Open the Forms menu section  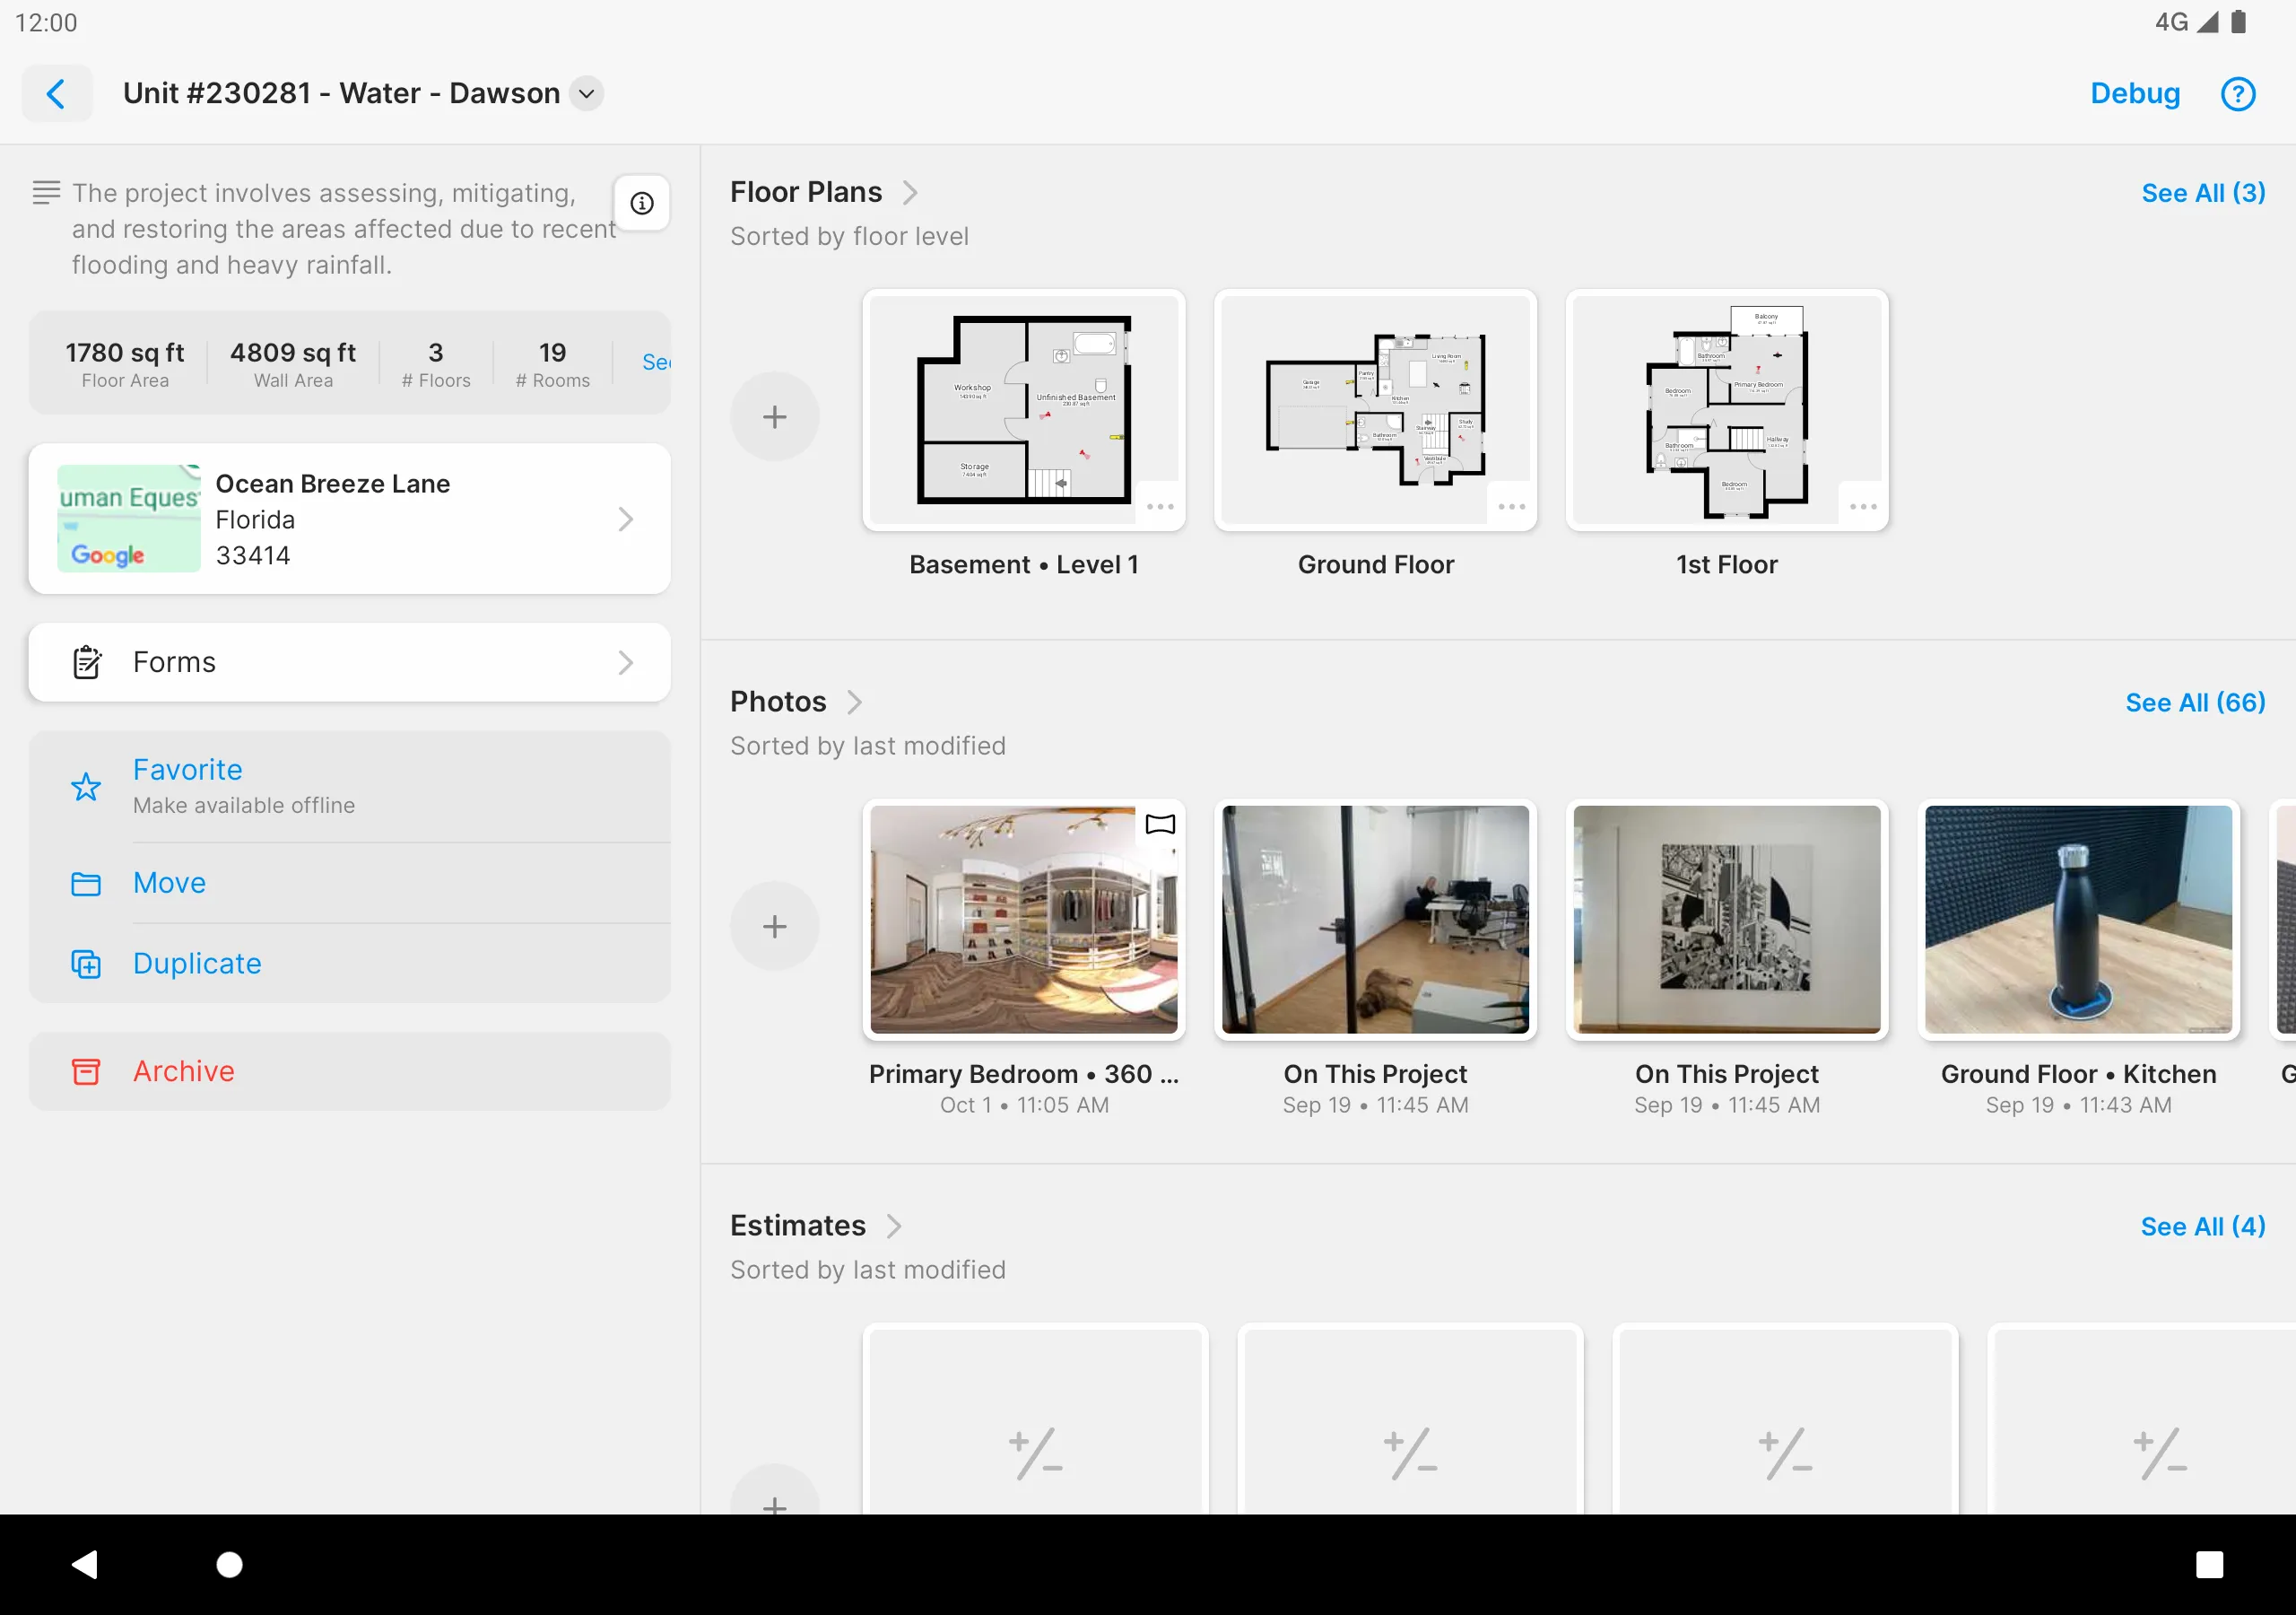pyautogui.click(x=350, y=662)
